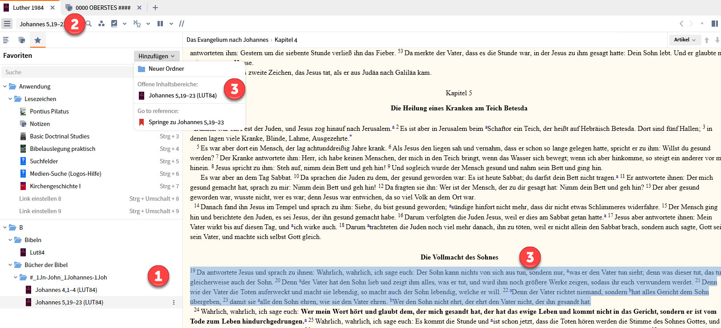Click the split panel icon top right
Image resolution: width=721 pixels, height=328 pixels.
pos(715,24)
